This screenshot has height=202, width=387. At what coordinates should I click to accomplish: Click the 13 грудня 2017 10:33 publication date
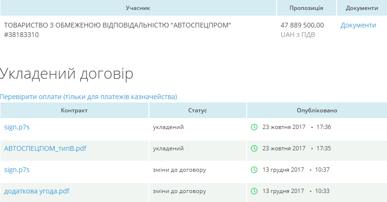[x=296, y=191]
